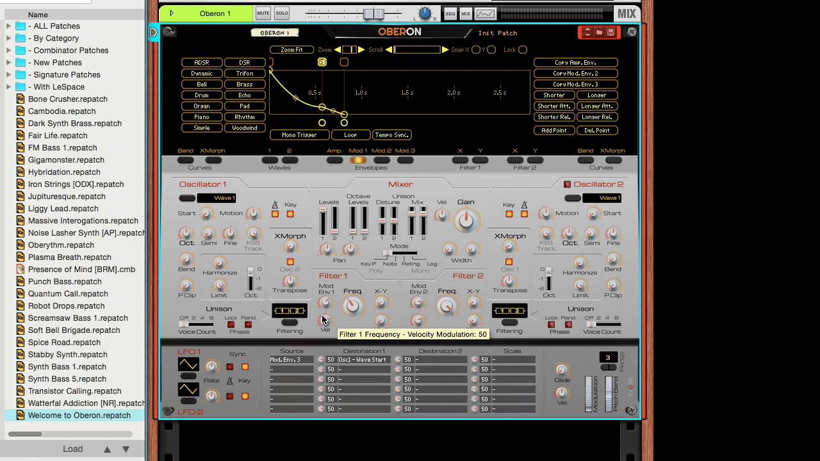Viewport: 820px width, 461px height.
Task: Apply the Woodwind envelope preset
Action: [x=245, y=128]
